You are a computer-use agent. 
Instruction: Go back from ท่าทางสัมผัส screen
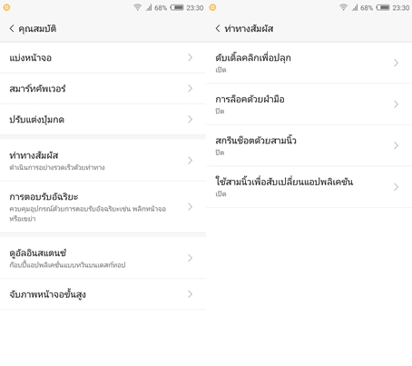pos(218,28)
